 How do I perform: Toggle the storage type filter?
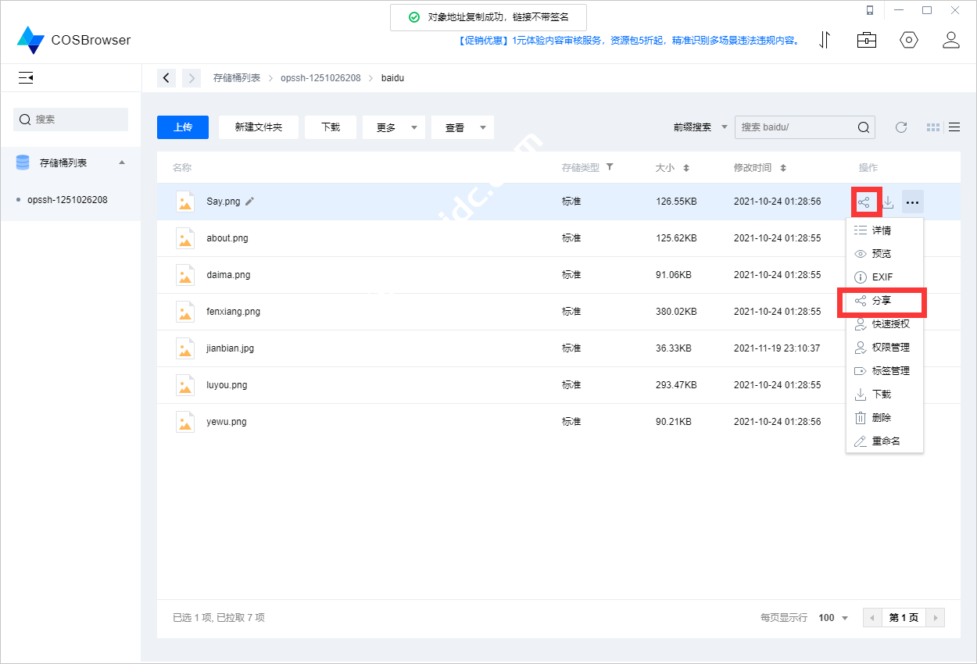click(x=610, y=166)
